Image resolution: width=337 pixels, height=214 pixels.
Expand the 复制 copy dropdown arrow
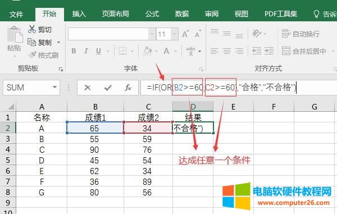pos(58,42)
